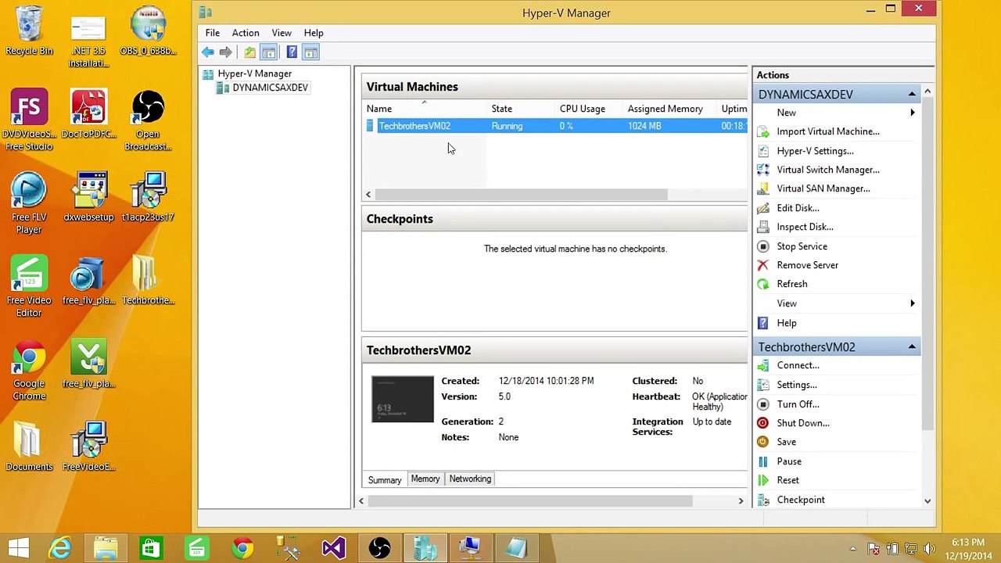Collapse the DYNAMICSAXDEV actions section
This screenshot has height=563, width=1001.
point(912,94)
